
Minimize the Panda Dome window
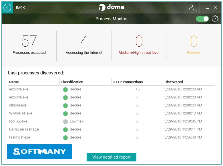(208, 8)
